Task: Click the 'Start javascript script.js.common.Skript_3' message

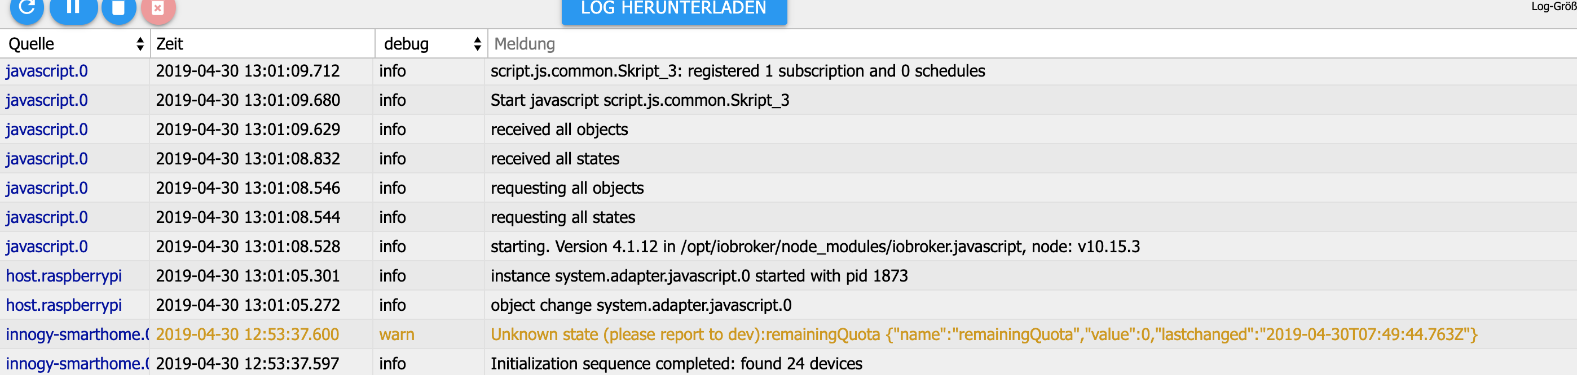Action: pyautogui.click(x=640, y=100)
